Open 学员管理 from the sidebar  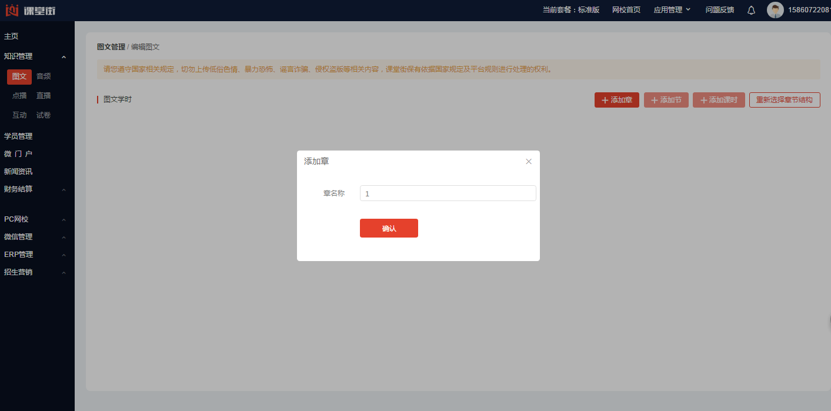click(18, 136)
